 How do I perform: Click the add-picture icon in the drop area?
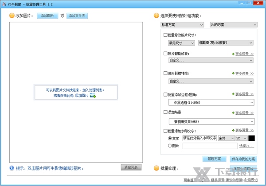(x=93, y=95)
